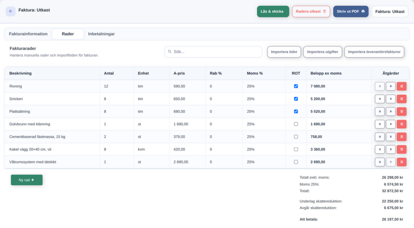Select the Rader tab
Screen dimensions: 414x228
68,34
